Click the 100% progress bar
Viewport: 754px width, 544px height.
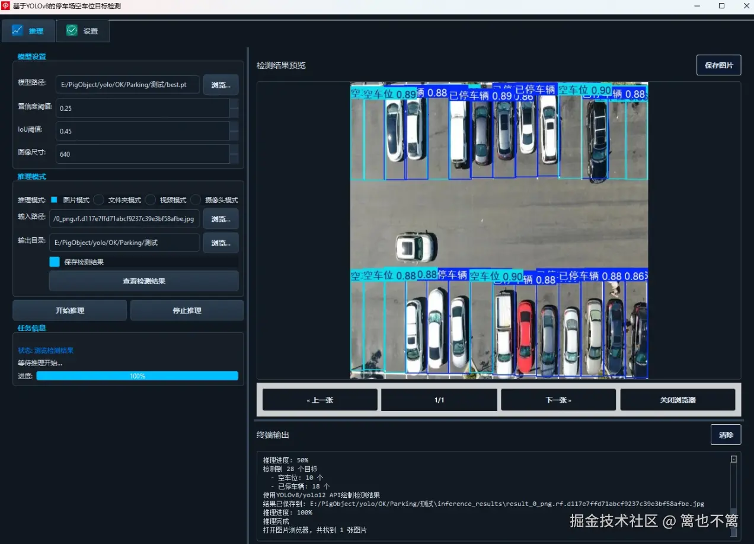(x=138, y=376)
